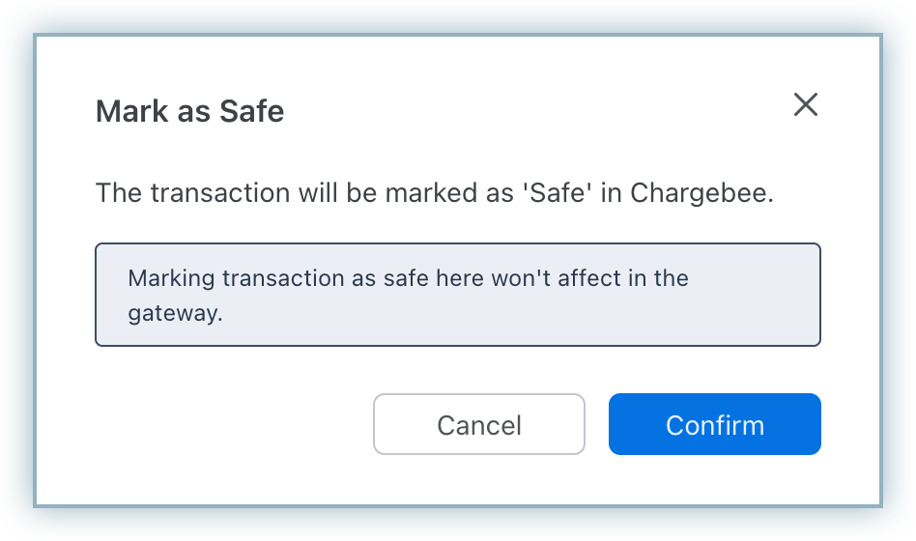Confirm marking the transaction as safe
Viewport: 916px width, 541px height.
[x=714, y=424]
